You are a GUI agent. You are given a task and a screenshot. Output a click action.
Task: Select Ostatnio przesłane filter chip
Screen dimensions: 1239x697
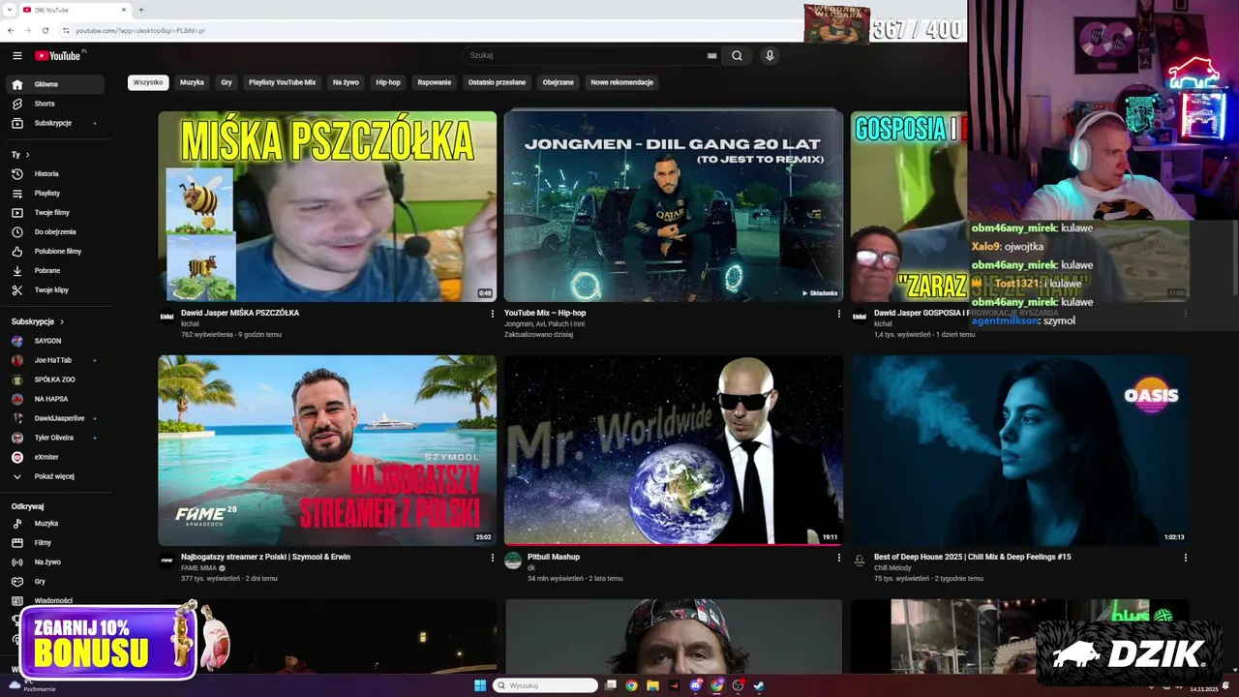coord(497,82)
